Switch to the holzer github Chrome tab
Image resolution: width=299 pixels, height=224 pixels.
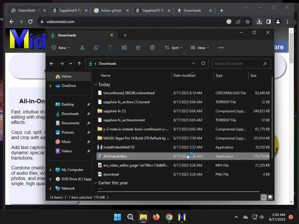[x=111, y=10]
